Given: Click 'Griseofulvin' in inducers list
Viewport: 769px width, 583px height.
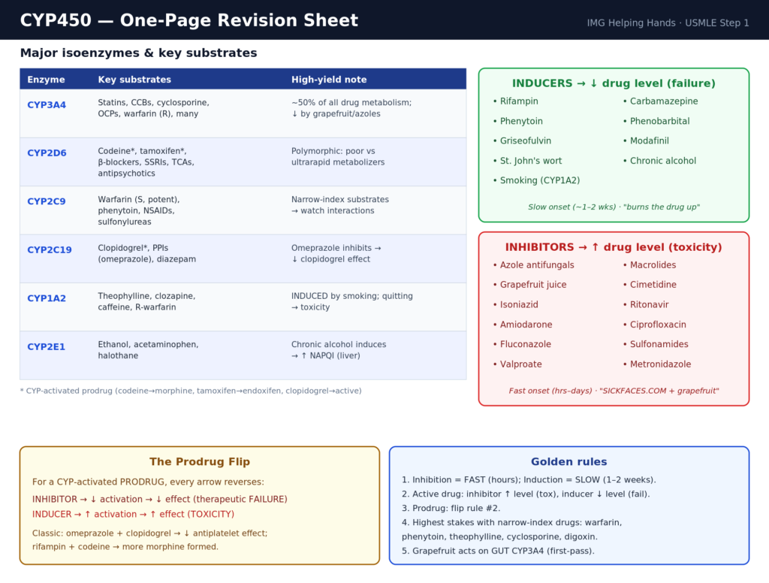Looking at the screenshot, I should pos(522,140).
